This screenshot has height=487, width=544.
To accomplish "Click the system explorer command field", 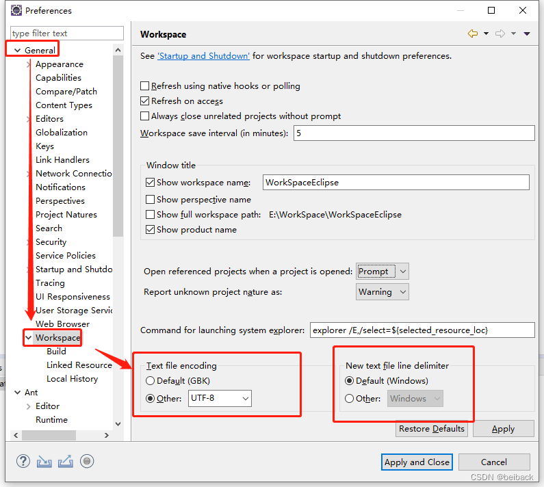I will 422,330.
